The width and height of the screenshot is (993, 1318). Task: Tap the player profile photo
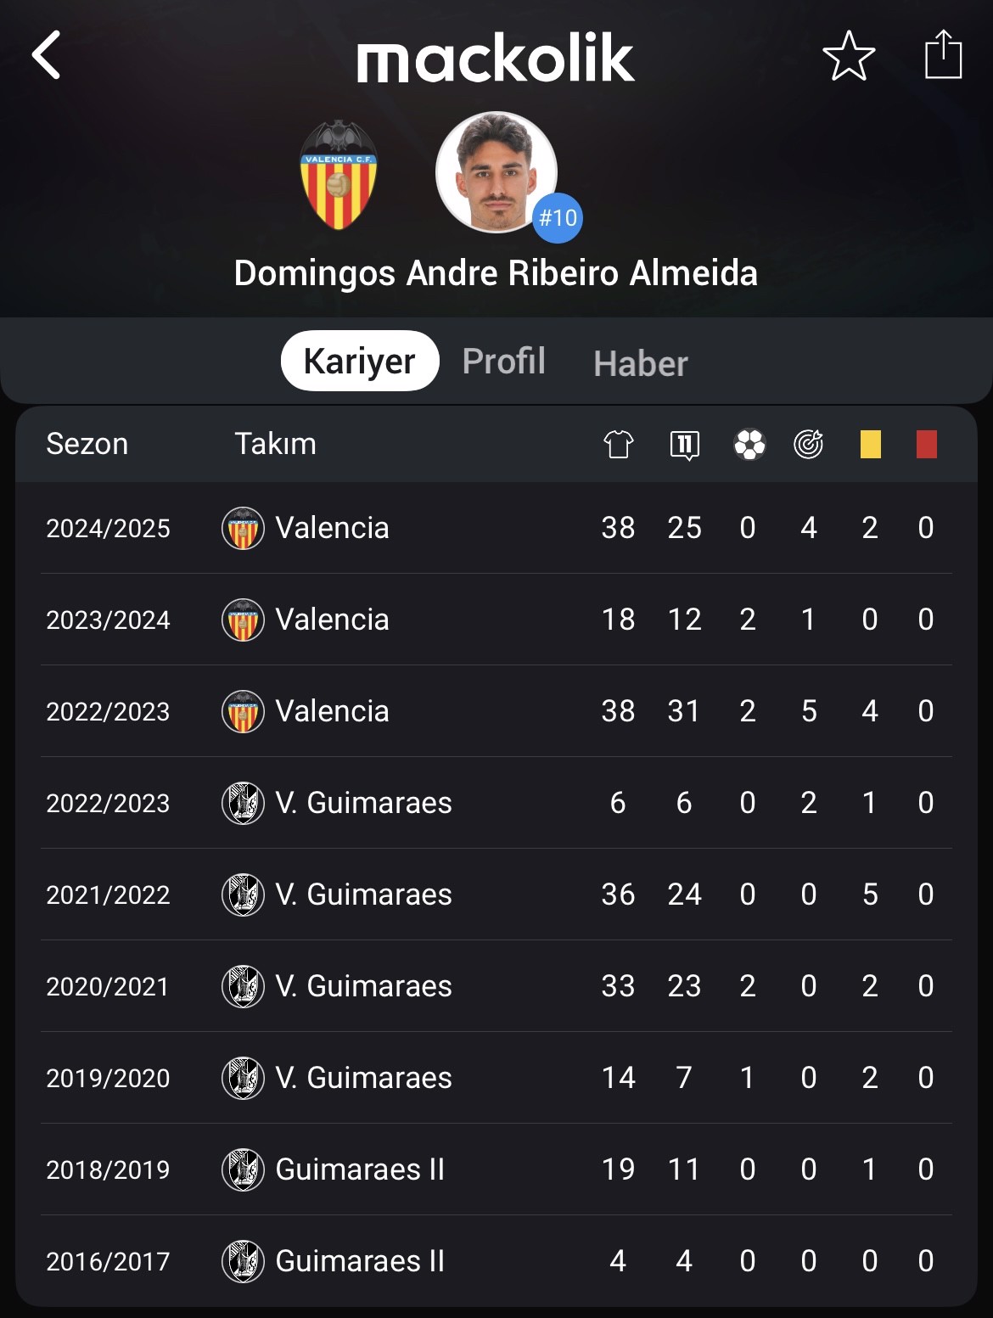496,172
